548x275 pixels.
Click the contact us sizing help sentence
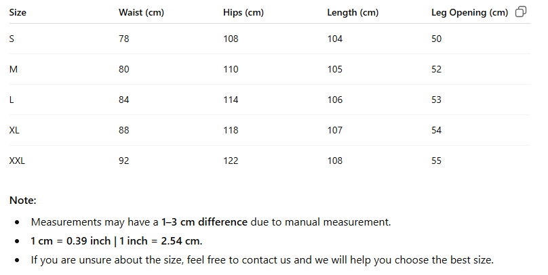[262, 260]
